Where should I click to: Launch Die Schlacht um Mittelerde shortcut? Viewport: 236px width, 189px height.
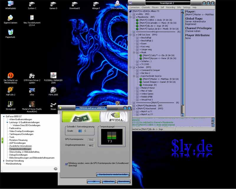pyautogui.click(x=11, y=78)
